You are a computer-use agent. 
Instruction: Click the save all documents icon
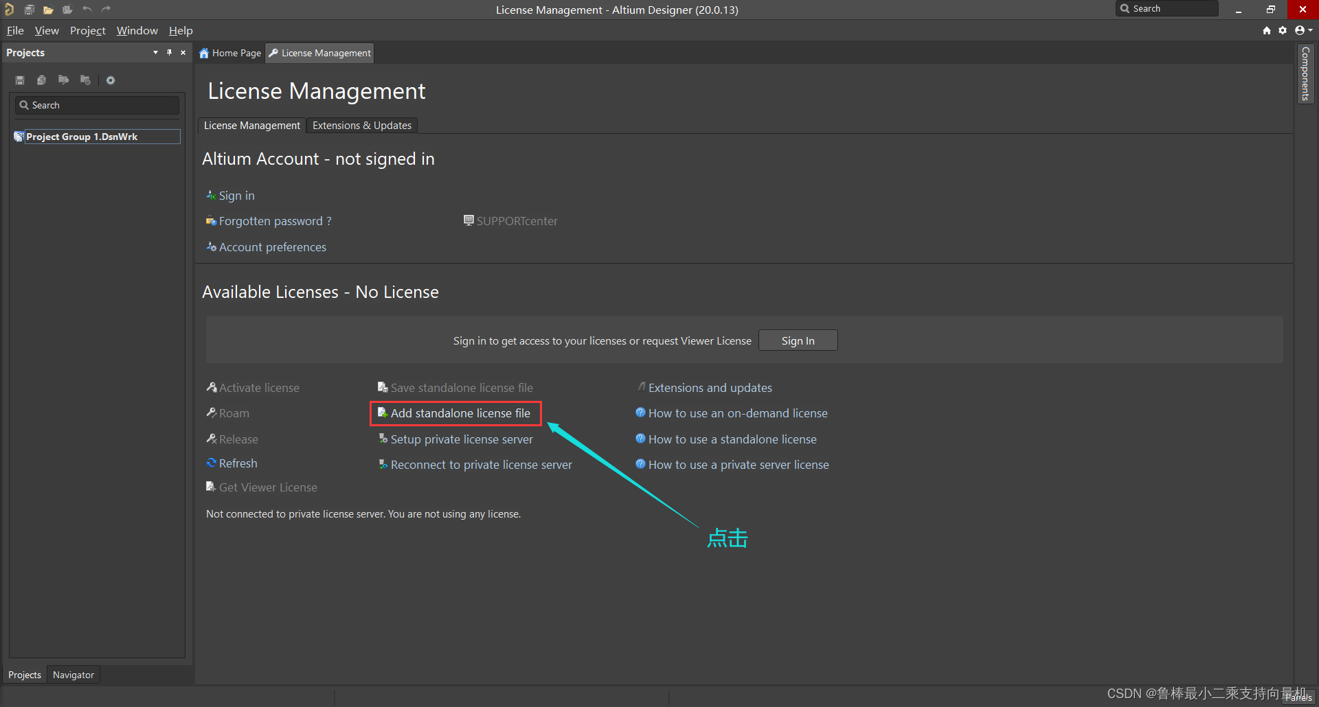(29, 10)
